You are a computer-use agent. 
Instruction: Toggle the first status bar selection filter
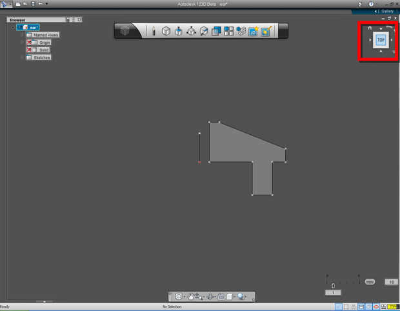[x=338, y=306]
